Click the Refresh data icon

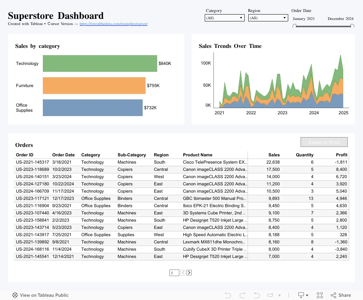point(270,295)
